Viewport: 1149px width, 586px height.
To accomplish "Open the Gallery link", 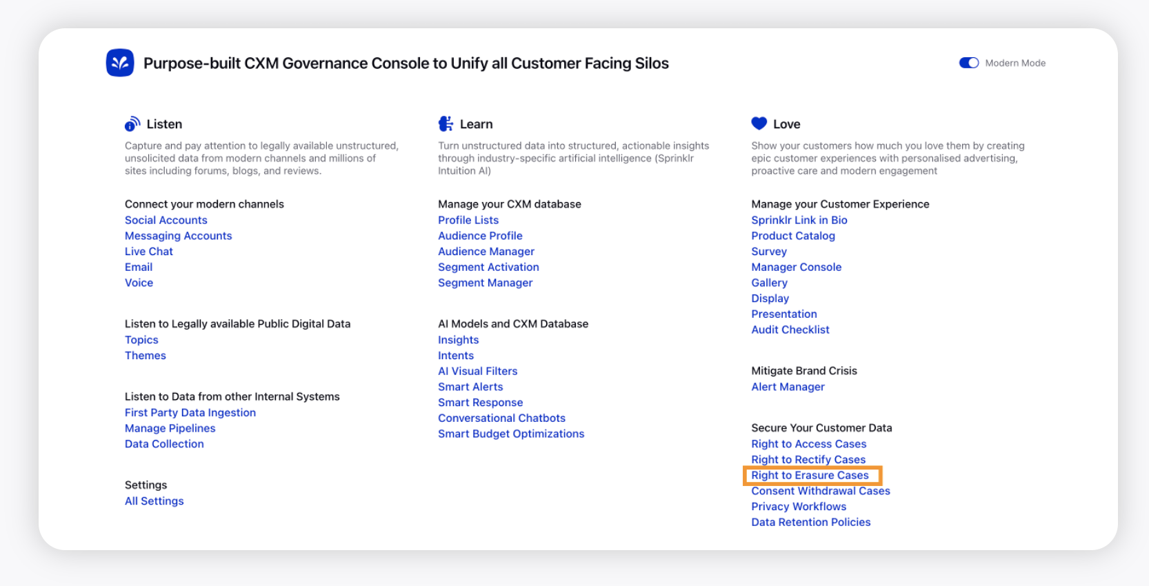I will (769, 283).
